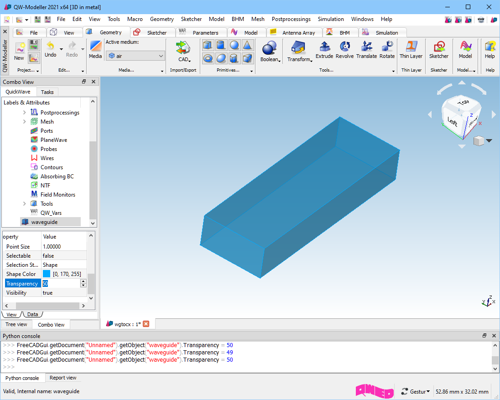Select the Translate tool
This screenshot has height=400, width=500.
point(366,50)
